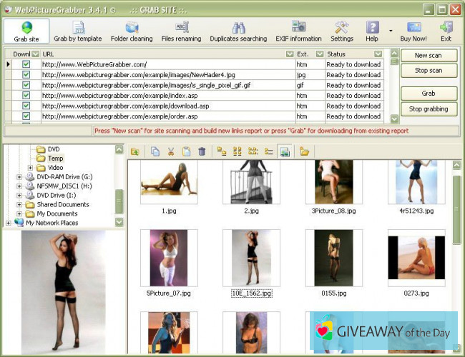Click the Stop grabbing button
The height and width of the screenshot is (357, 465).
(x=429, y=109)
